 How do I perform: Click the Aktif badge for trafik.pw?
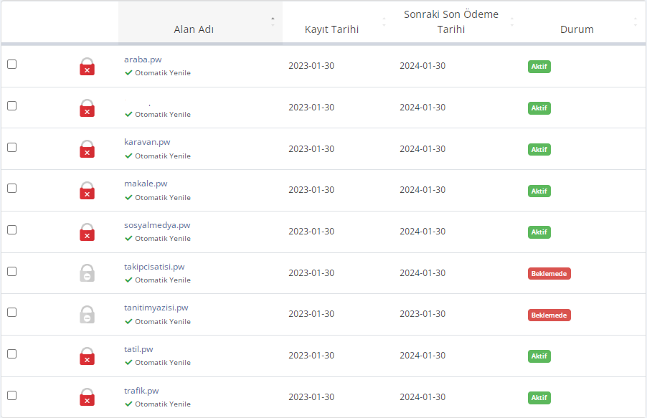(539, 398)
